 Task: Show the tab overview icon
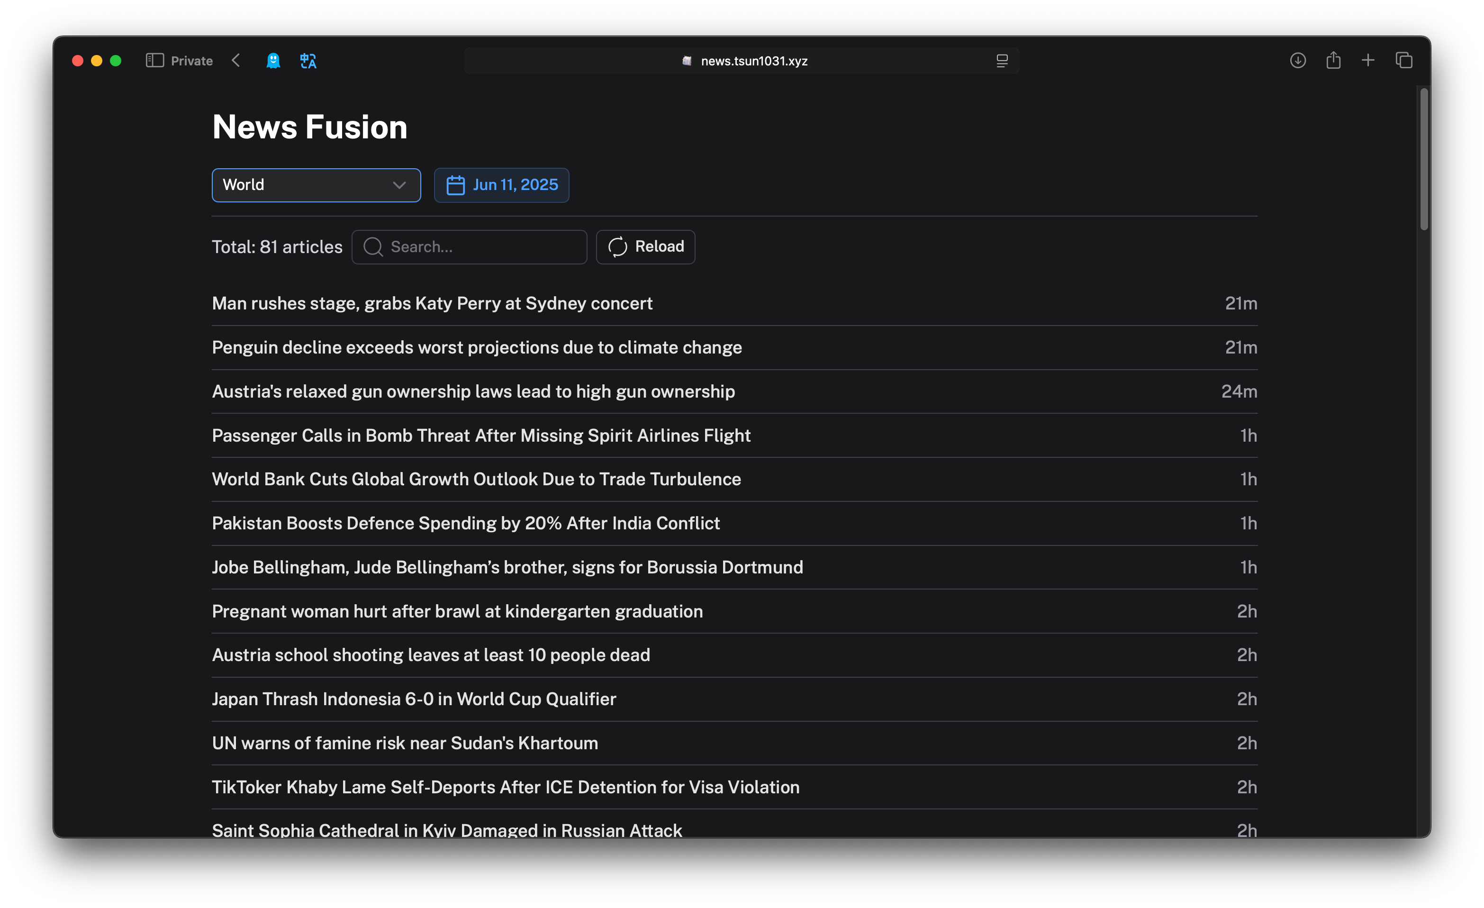click(1404, 61)
